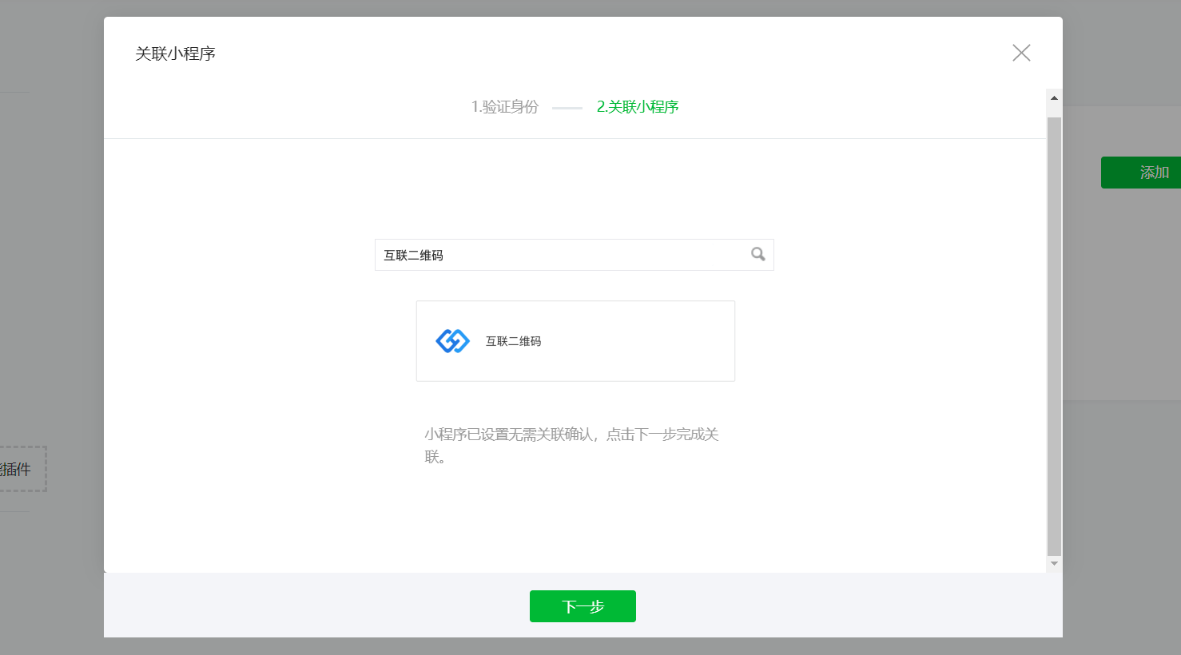This screenshot has width=1181, height=655.
Task: Click the scrollbar up arrow
Action: click(x=1054, y=97)
